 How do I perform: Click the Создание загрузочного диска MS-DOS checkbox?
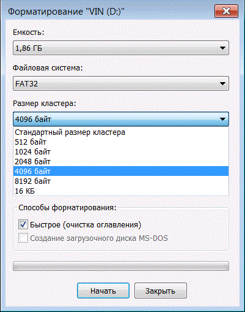pyautogui.click(x=23, y=238)
